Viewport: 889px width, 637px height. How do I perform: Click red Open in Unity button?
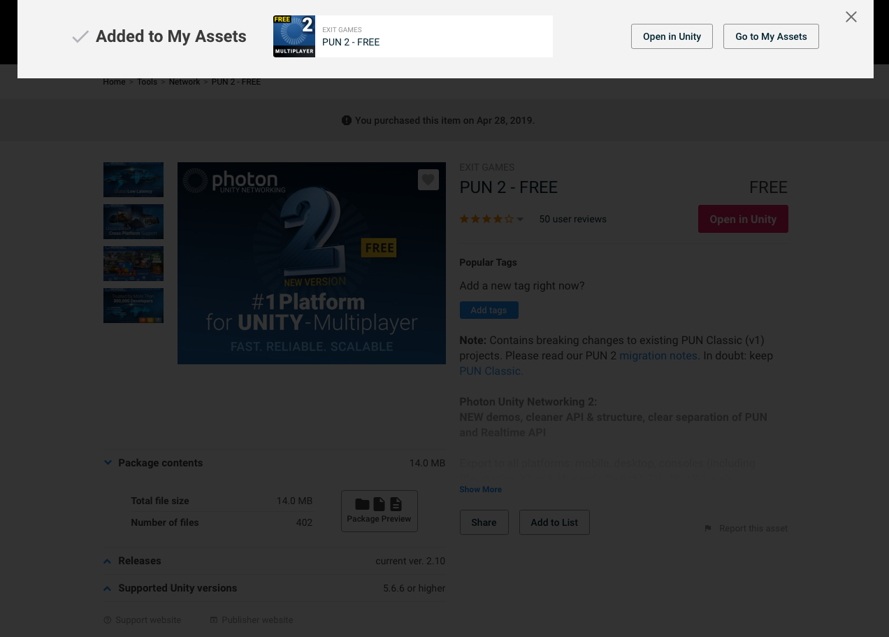tap(743, 219)
